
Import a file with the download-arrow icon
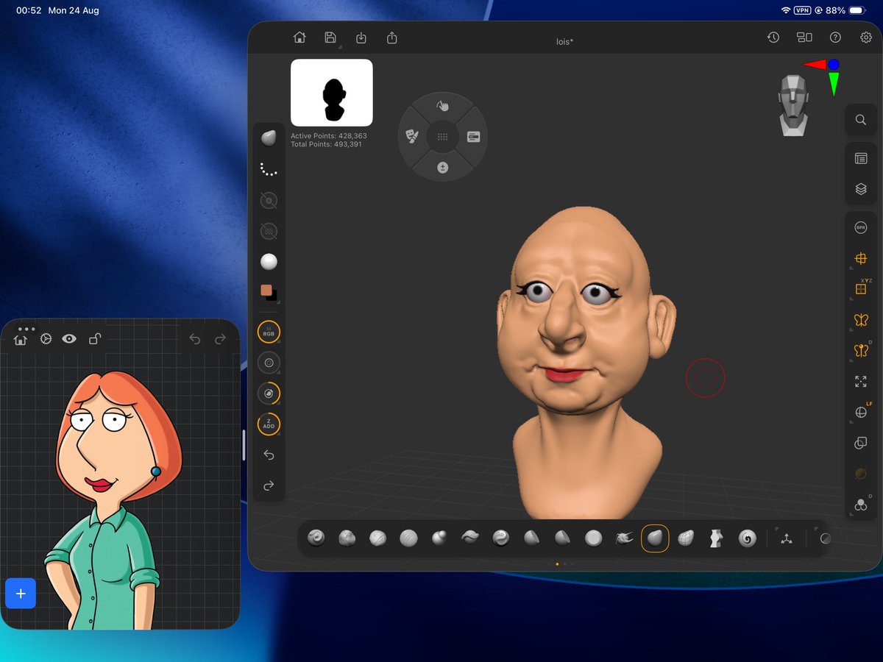(361, 38)
